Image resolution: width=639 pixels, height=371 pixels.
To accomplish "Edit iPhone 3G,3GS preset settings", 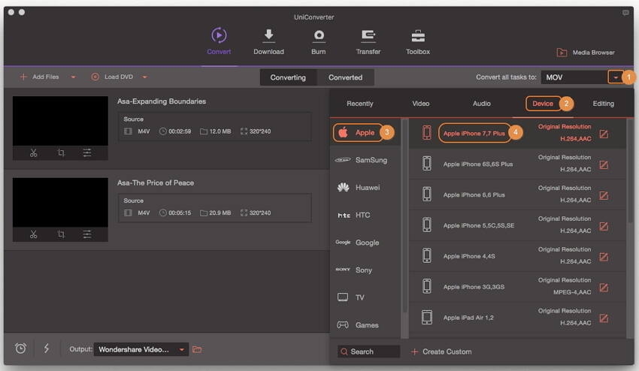I will click(x=604, y=288).
